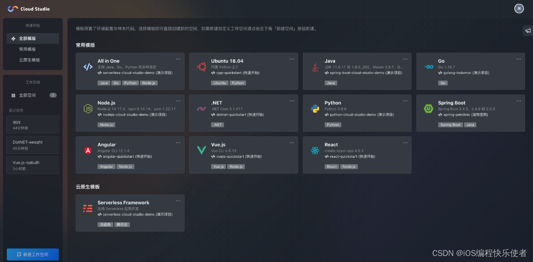This screenshot has height=262, width=534.
Task: Click the React tag on React card
Action: (332, 167)
